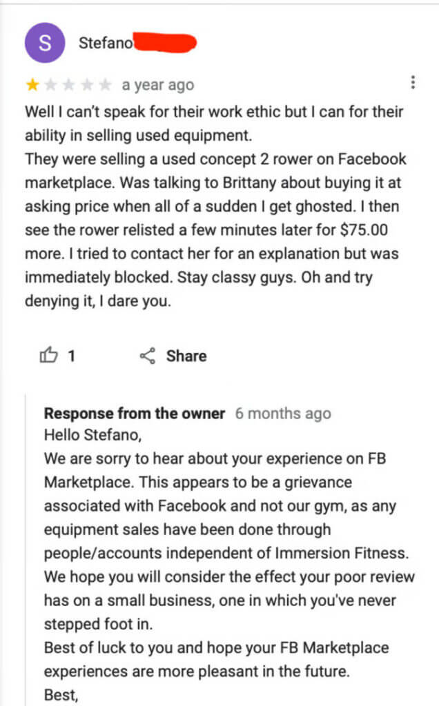Click the second gray star

point(50,84)
